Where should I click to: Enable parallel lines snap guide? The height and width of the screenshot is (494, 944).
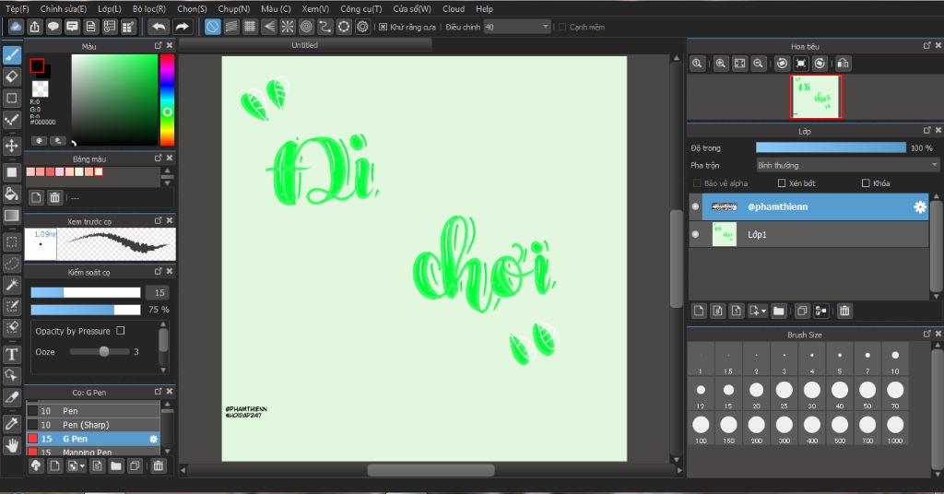click(x=231, y=27)
